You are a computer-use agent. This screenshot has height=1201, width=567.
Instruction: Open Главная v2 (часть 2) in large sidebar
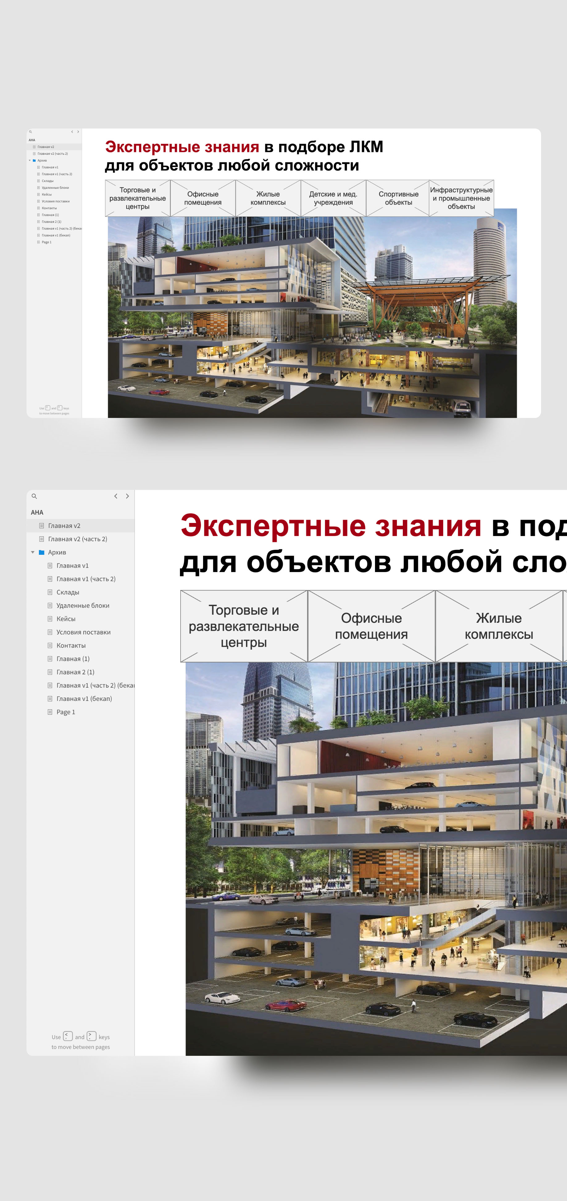pos(77,539)
